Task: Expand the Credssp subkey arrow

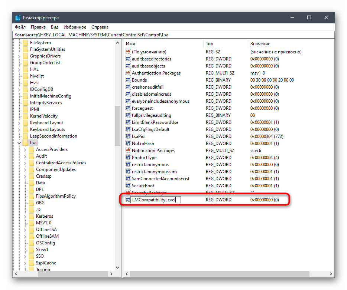Action: tap(25, 176)
